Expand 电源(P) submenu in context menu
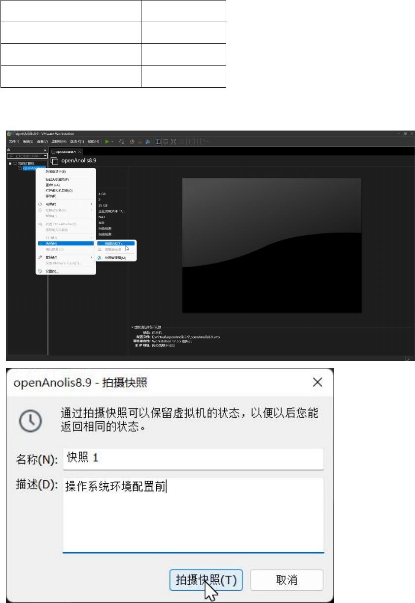Viewport: 415px width, 603px height. (x=66, y=204)
